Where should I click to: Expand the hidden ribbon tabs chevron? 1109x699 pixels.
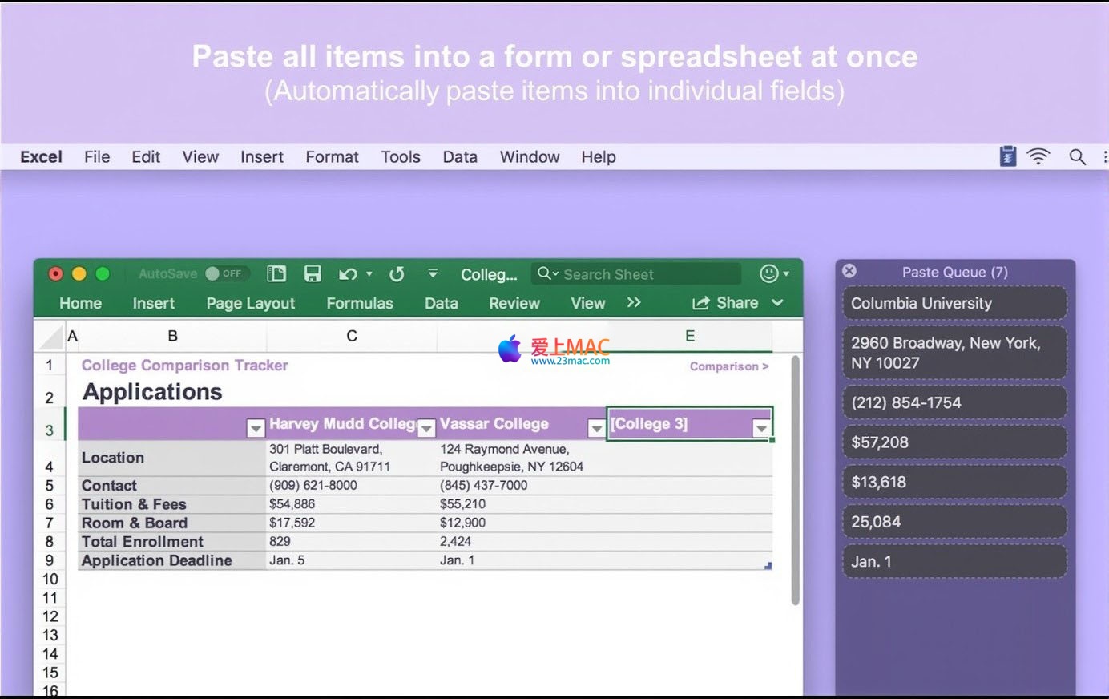tap(634, 303)
